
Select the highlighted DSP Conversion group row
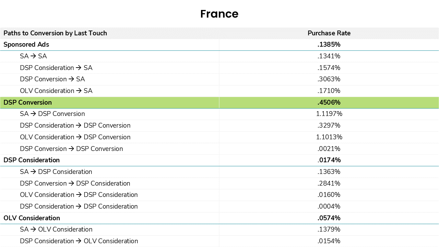coord(219,103)
